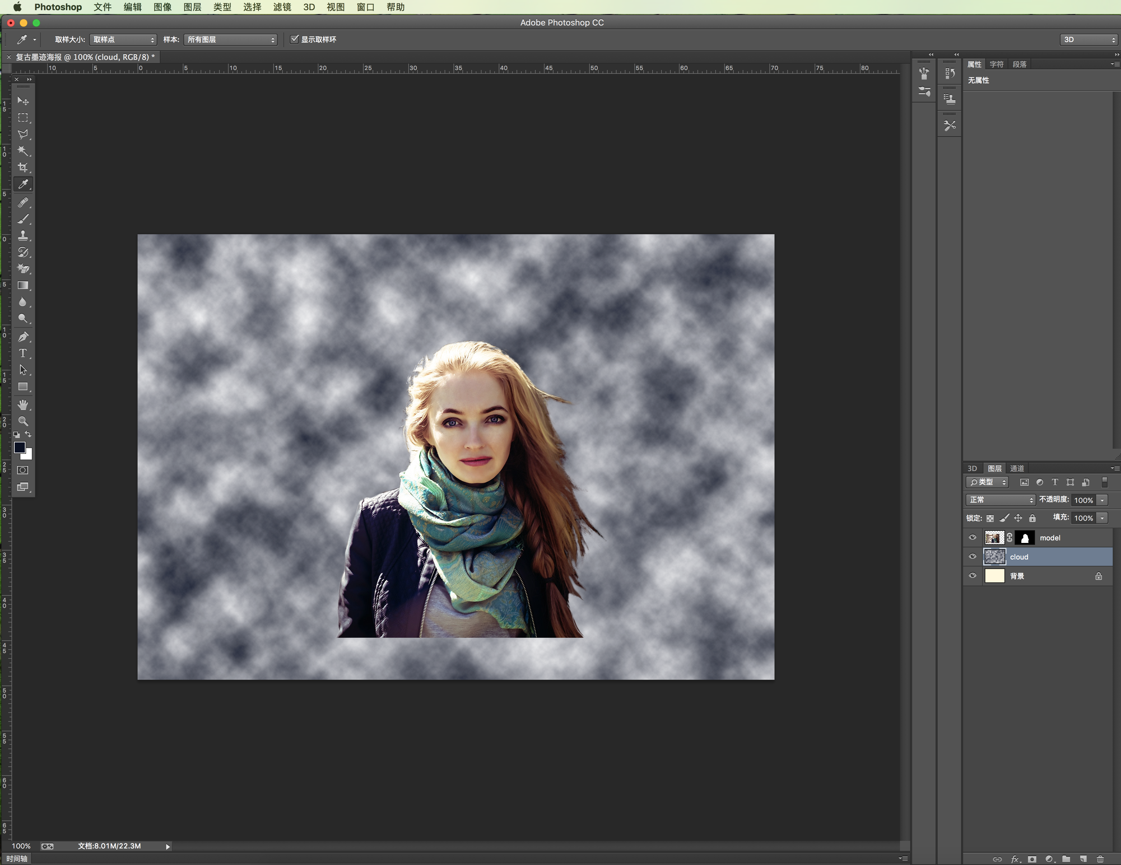1121x865 pixels.
Task: Select the Clone Stamp tool
Action: [23, 236]
